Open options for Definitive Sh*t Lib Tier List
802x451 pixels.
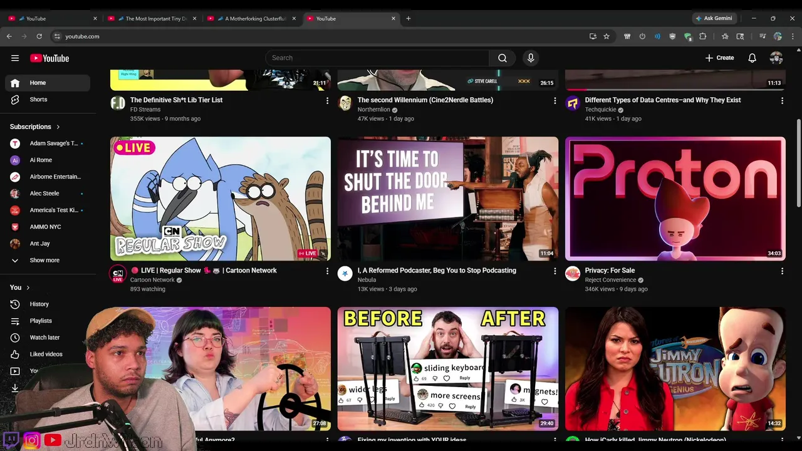[327, 100]
